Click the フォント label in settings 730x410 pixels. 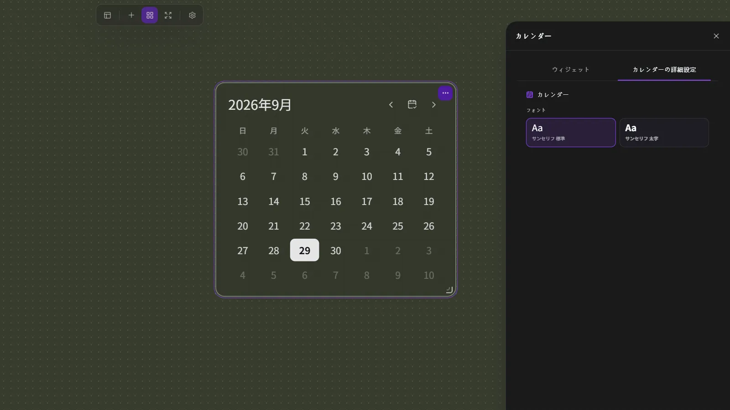536,110
